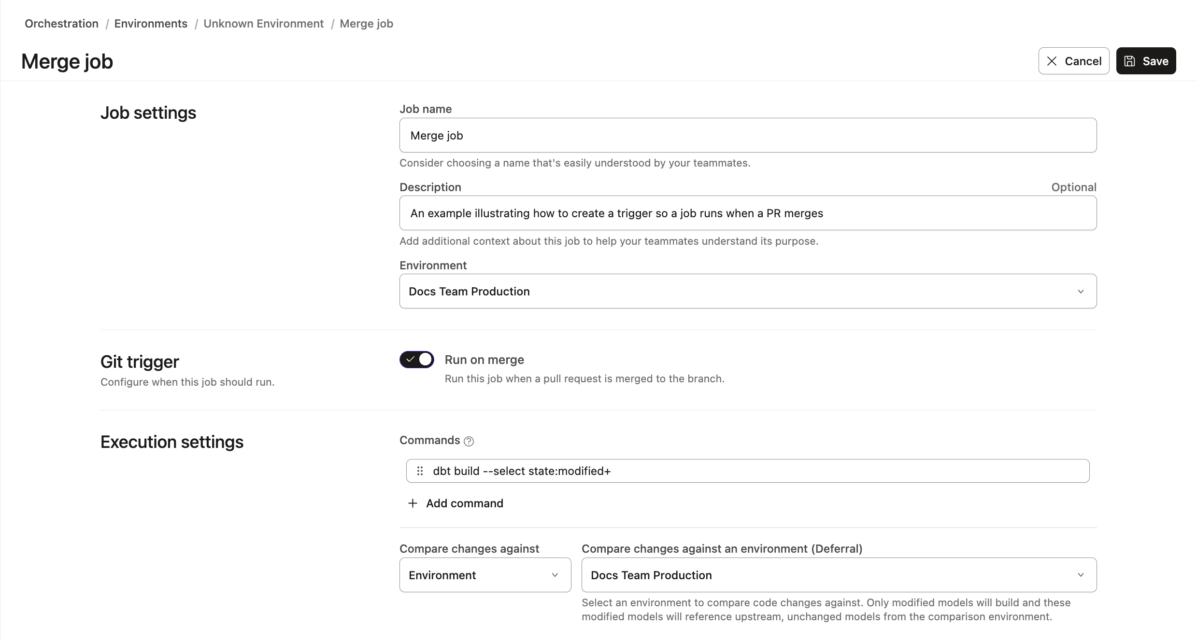Open the Commands help tooltip icon
This screenshot has height=641, width=1197.
pyautogui.click(x=468, y=441)
